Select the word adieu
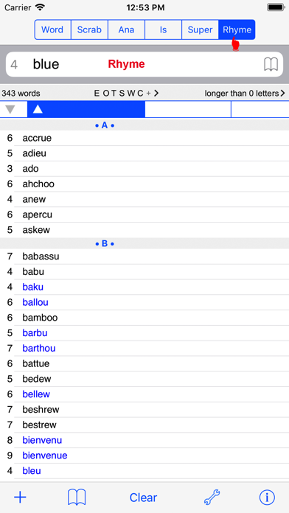289x513 pixels. point(35,153)
